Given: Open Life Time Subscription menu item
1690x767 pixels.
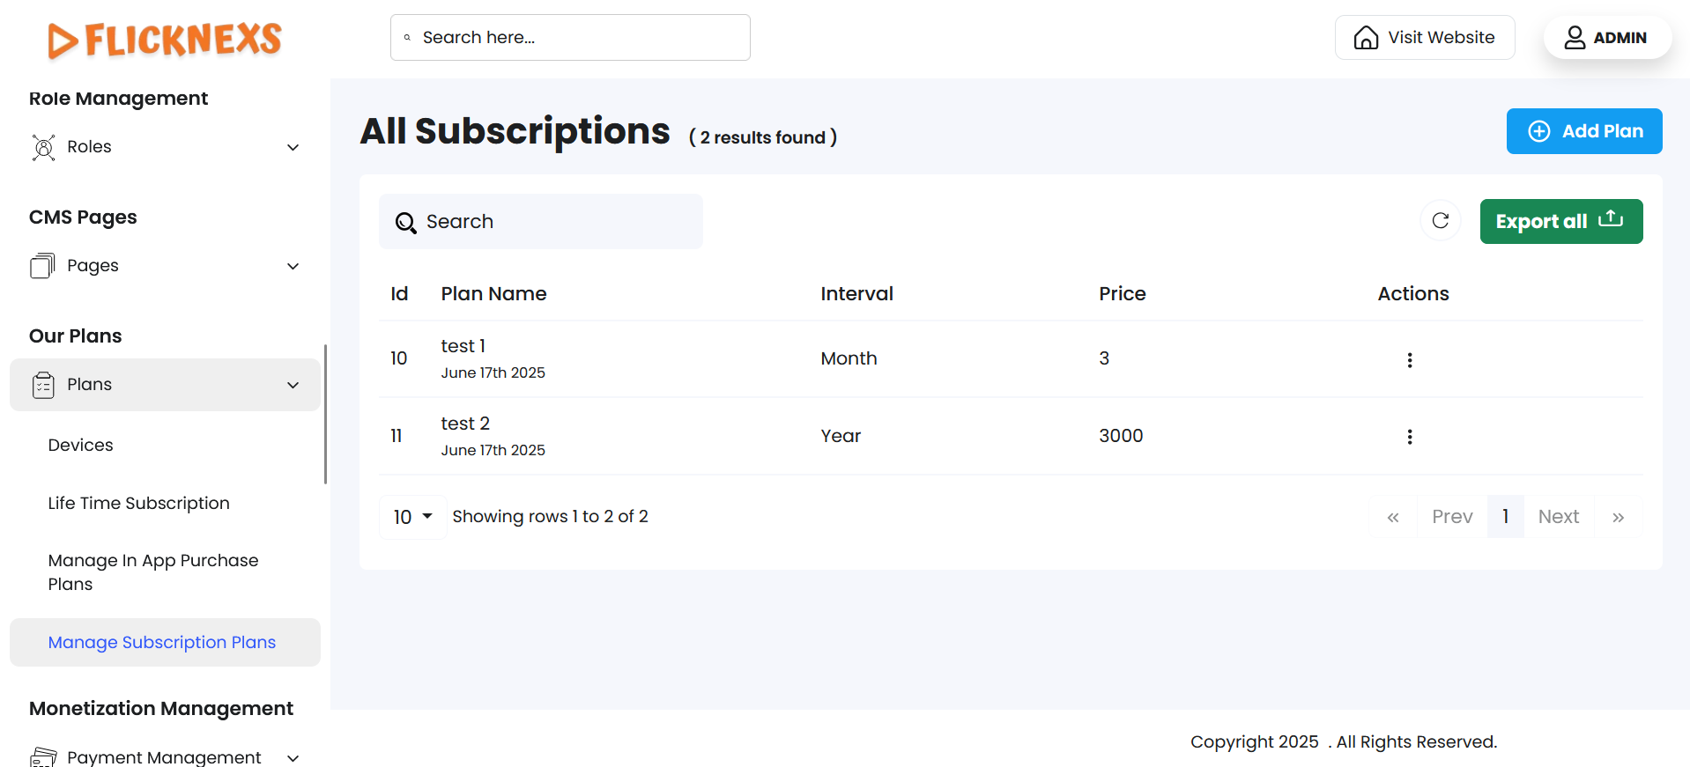Looking at the screenshot, I should [138, 503].
